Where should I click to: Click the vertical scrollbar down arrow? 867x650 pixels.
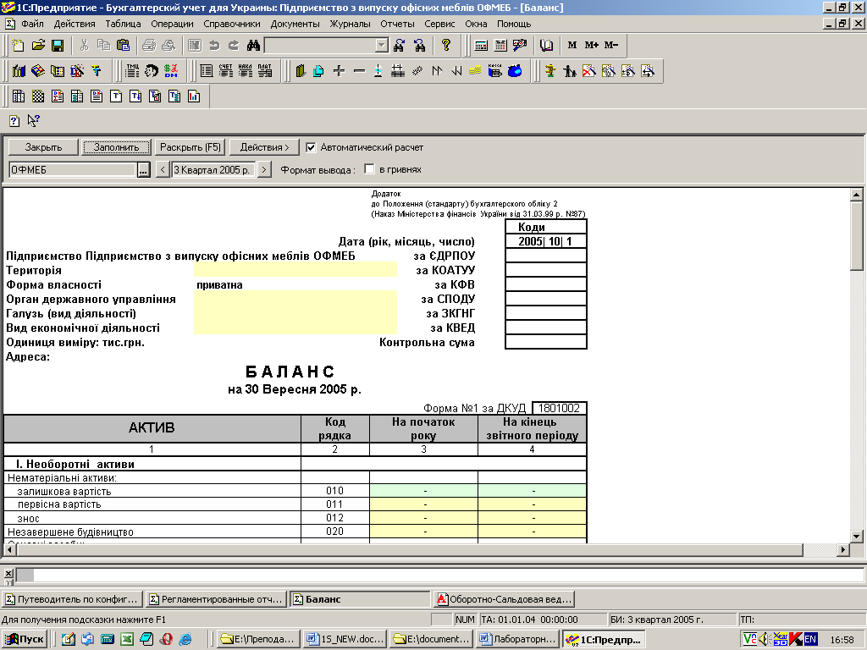pyautogui.click(x=857, y=536)
